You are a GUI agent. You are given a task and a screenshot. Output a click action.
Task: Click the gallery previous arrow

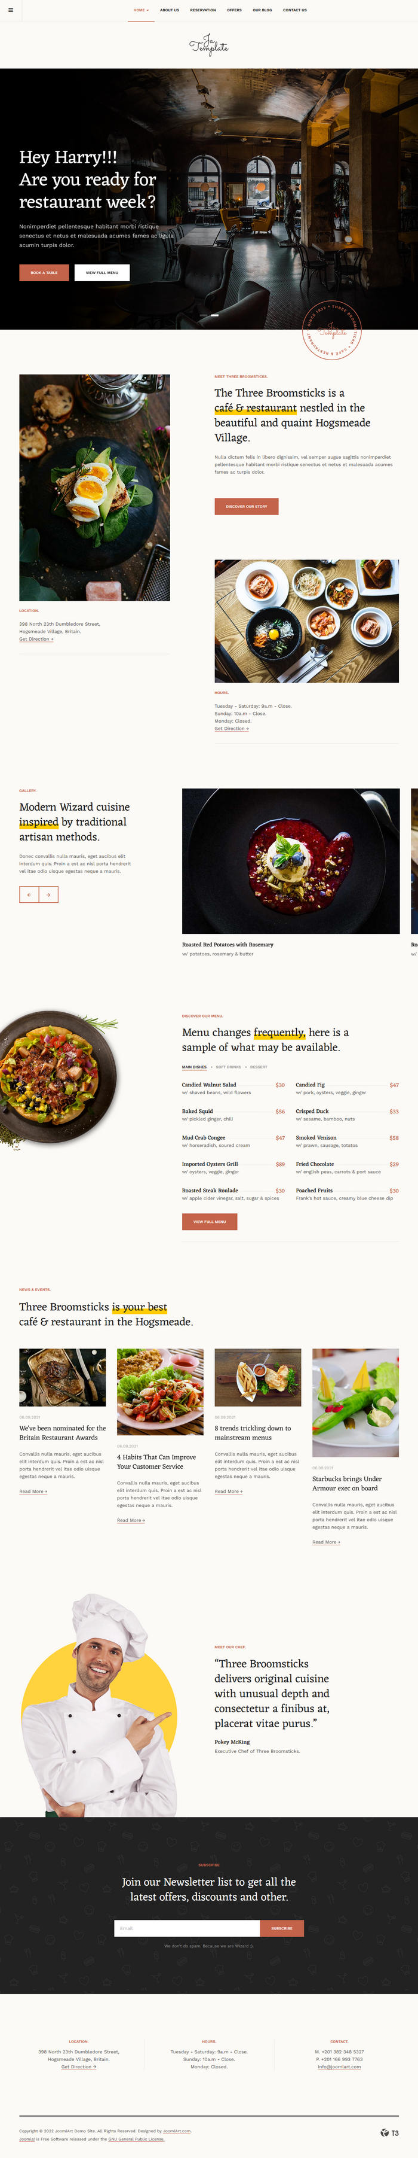pyautogui.click(x=29, y=894)
